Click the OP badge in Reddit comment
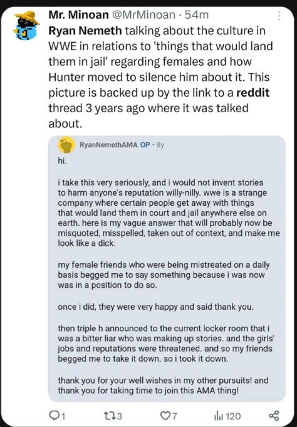This screenshot has height=427, width=297. pyautogui.click(x=145, y=145)
